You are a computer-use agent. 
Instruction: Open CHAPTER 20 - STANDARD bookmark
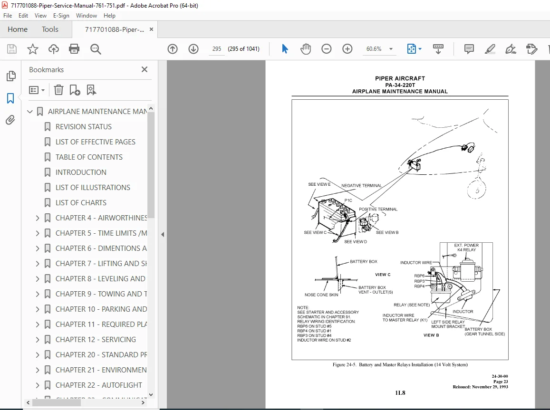[x=101, y=355]
